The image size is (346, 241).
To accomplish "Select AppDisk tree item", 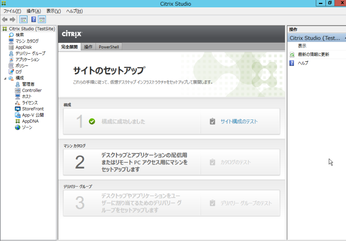I will [24, 47].
